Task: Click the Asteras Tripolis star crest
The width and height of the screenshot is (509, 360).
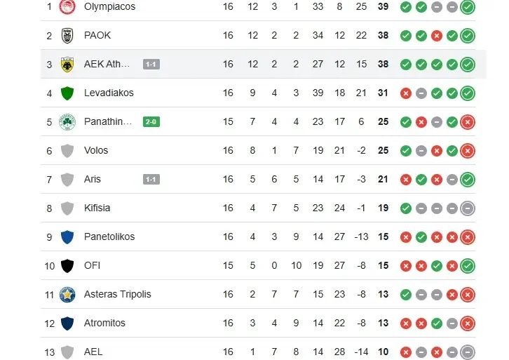Action: tap(67, 295)
